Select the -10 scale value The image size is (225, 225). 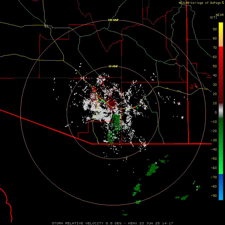pyautogui.click(x=214, y=122)
